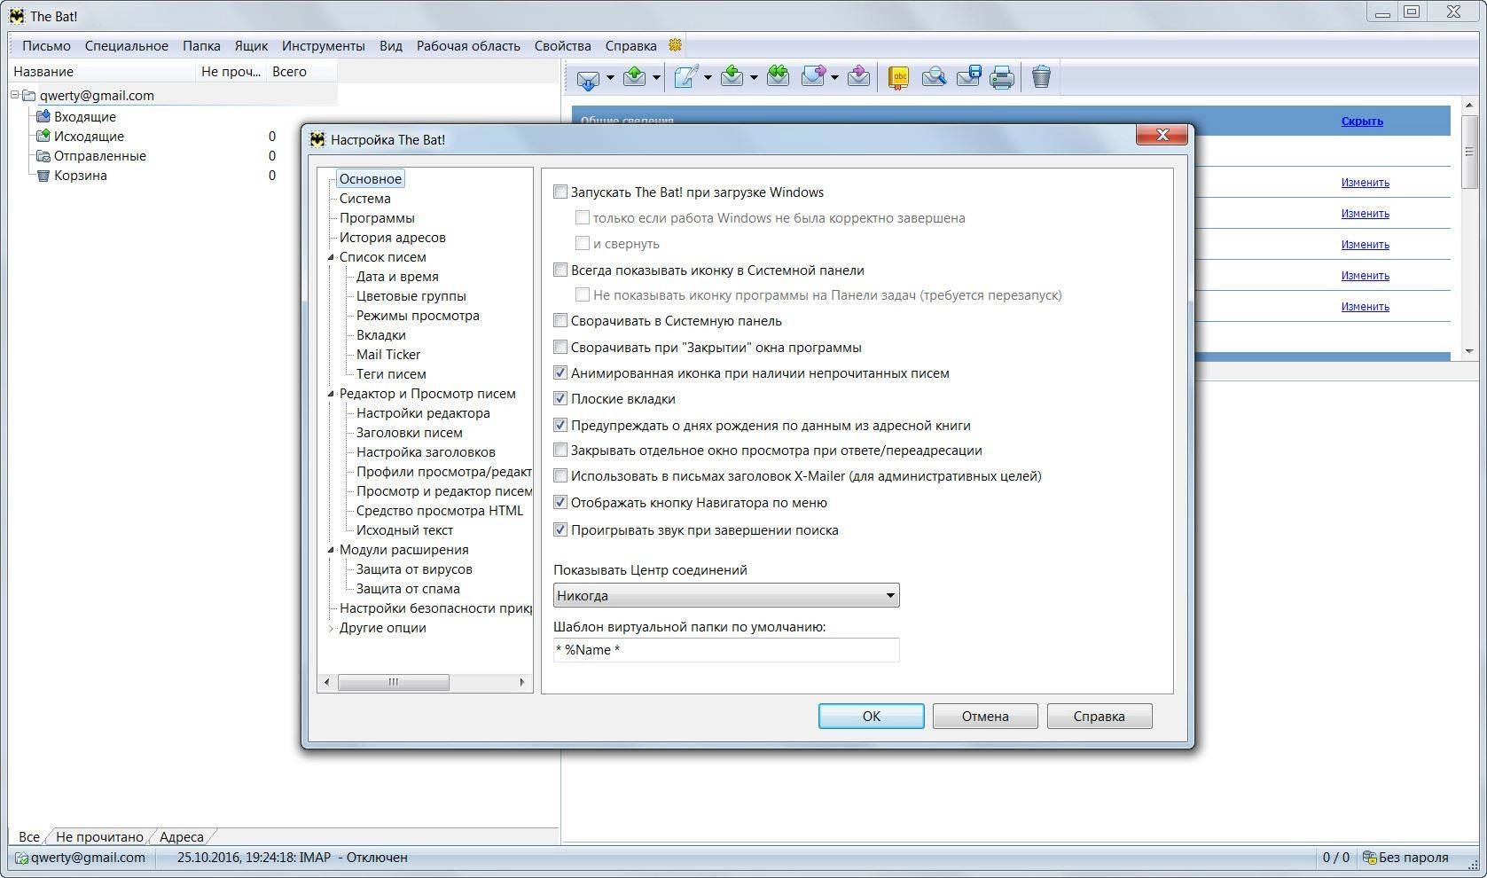This screenshot has width=1487, height=878.
Task: Click the Скрыть link
Action: 1362,122
